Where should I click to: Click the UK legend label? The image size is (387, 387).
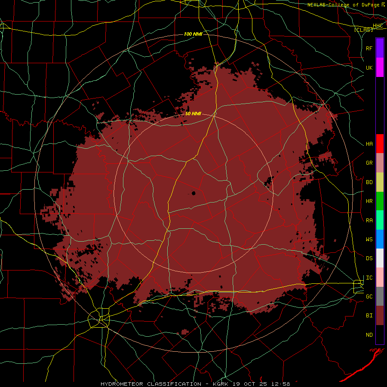369,68
